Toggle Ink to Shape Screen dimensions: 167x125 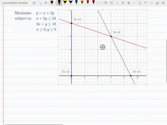click(111, 3)
